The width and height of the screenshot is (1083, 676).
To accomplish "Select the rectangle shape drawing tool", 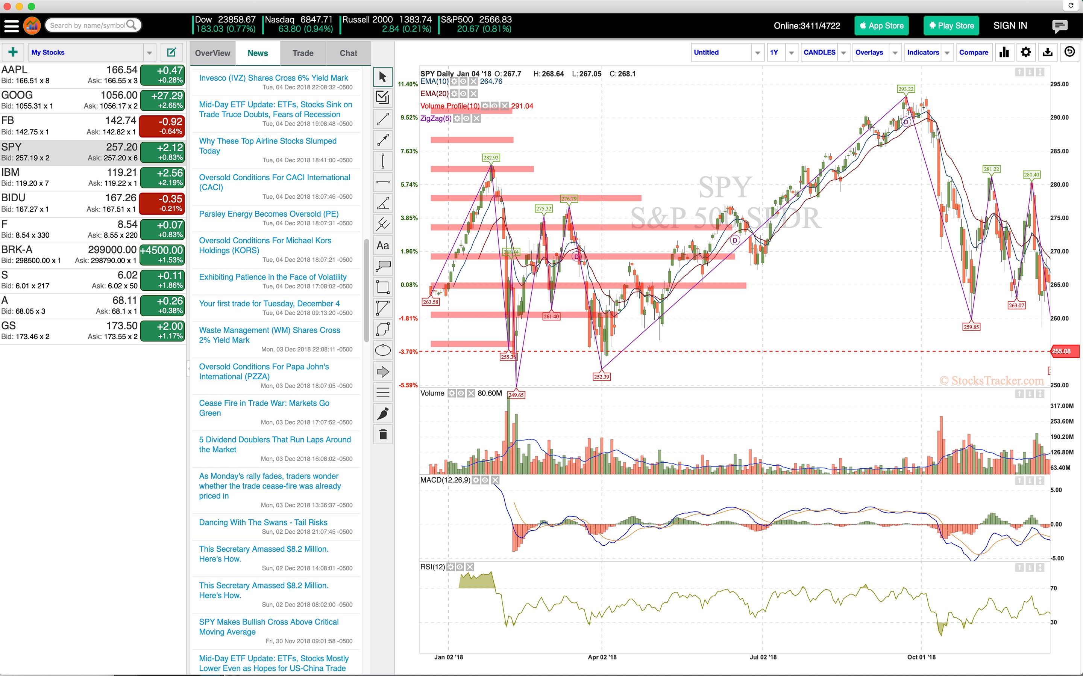I will (x=383, y=287).
